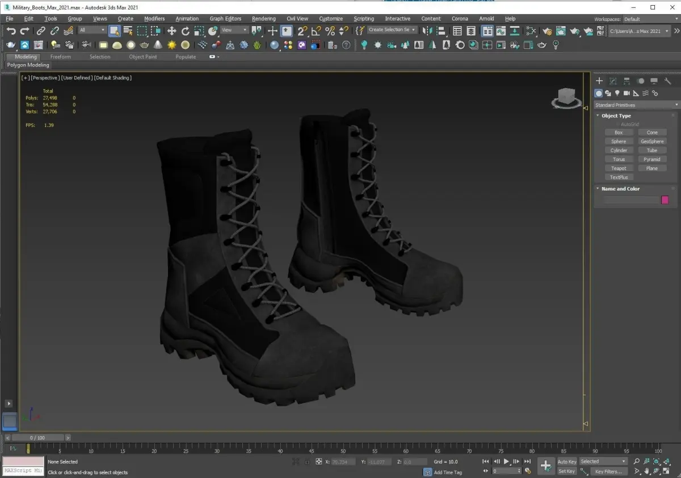Toggle Key Mode next to frame field
Image resolution: width=681 pixels, height=478 pixels.
coord(485,471)
